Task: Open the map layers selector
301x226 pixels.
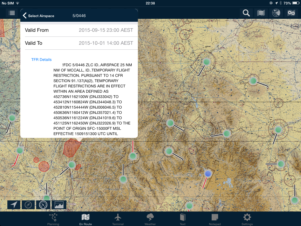Action: click(x=261, y=13)
